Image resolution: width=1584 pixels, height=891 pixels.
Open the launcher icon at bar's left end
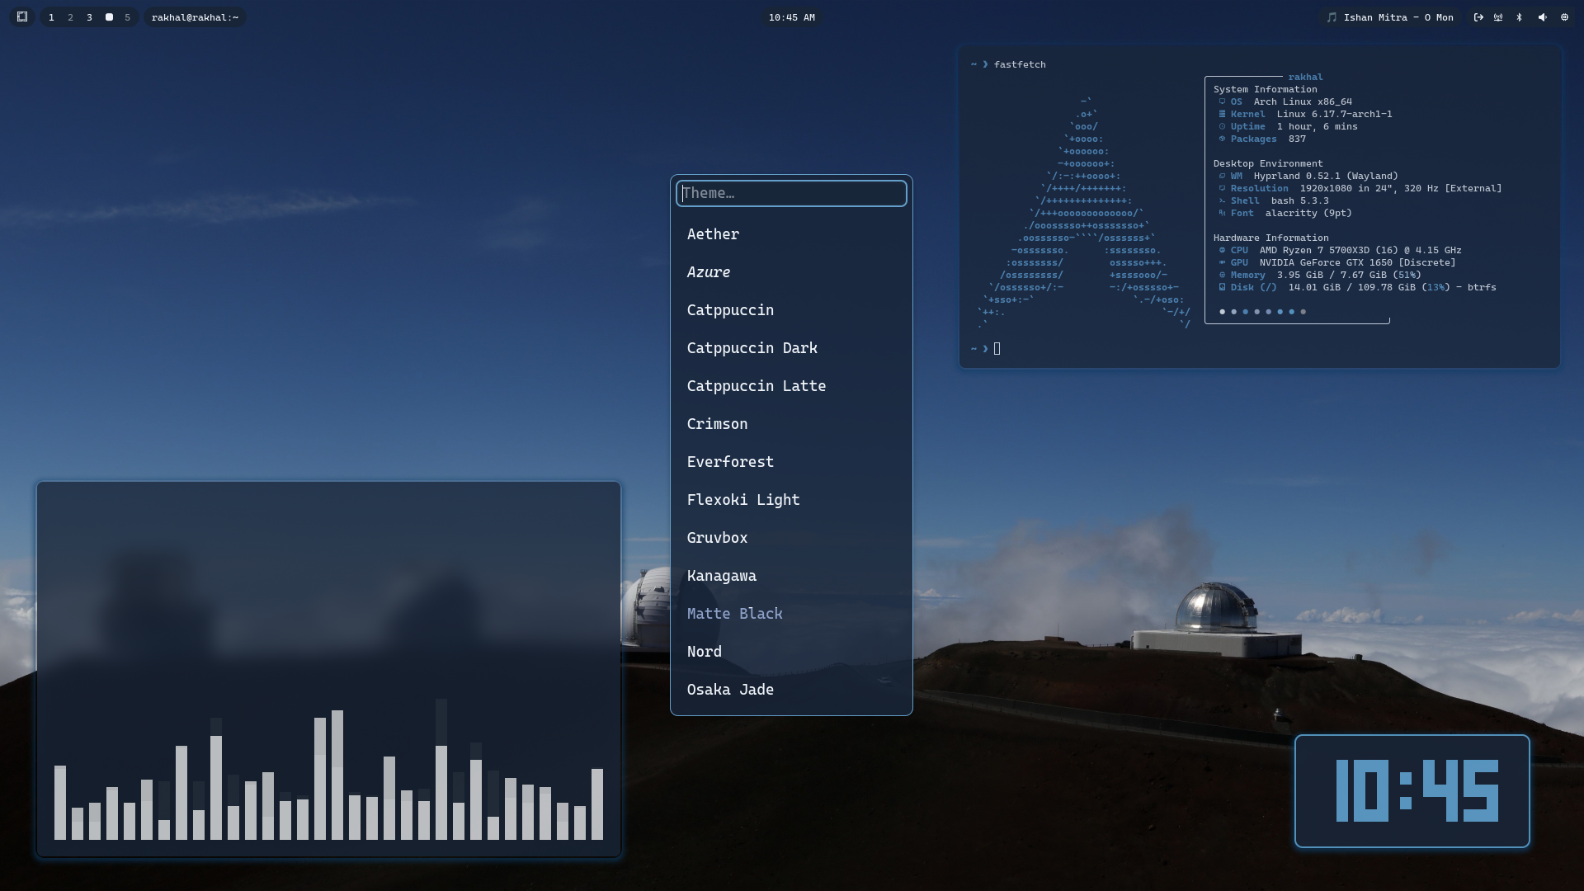click(x=22, y=16)
